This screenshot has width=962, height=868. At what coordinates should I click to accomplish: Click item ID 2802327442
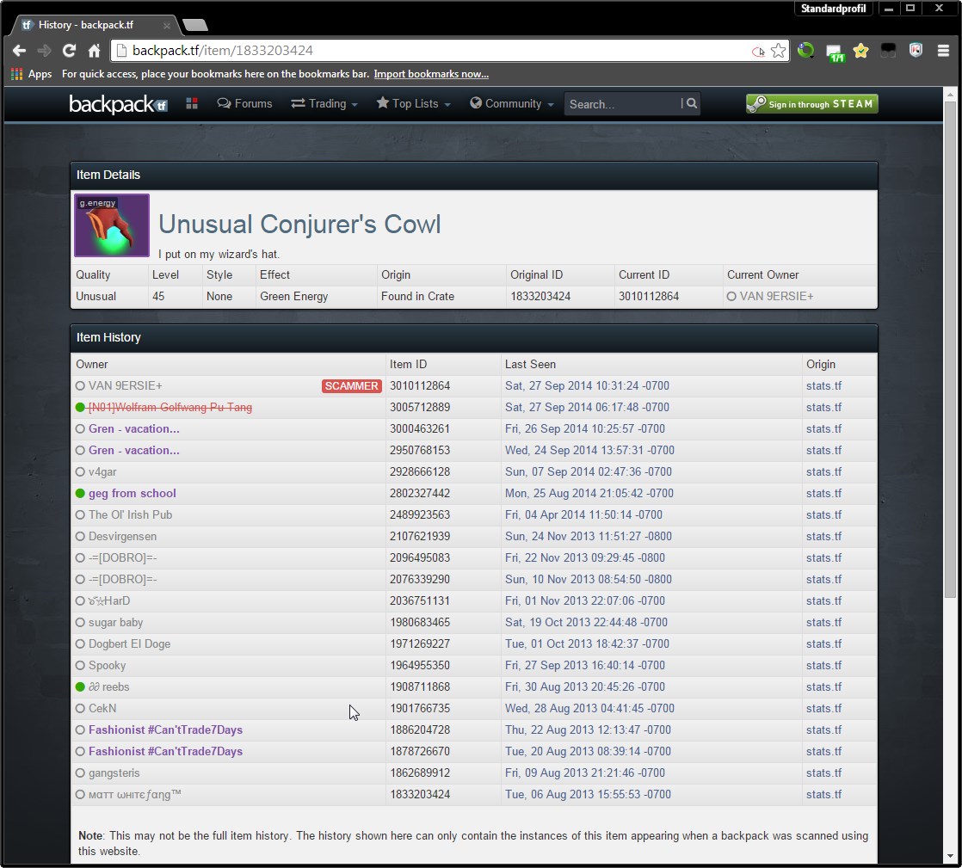420,493
